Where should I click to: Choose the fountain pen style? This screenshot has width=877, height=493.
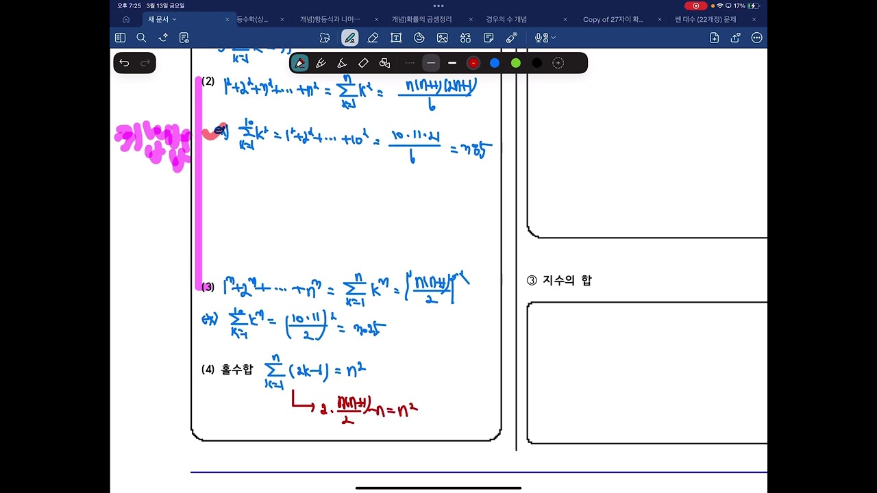(299, 63)
